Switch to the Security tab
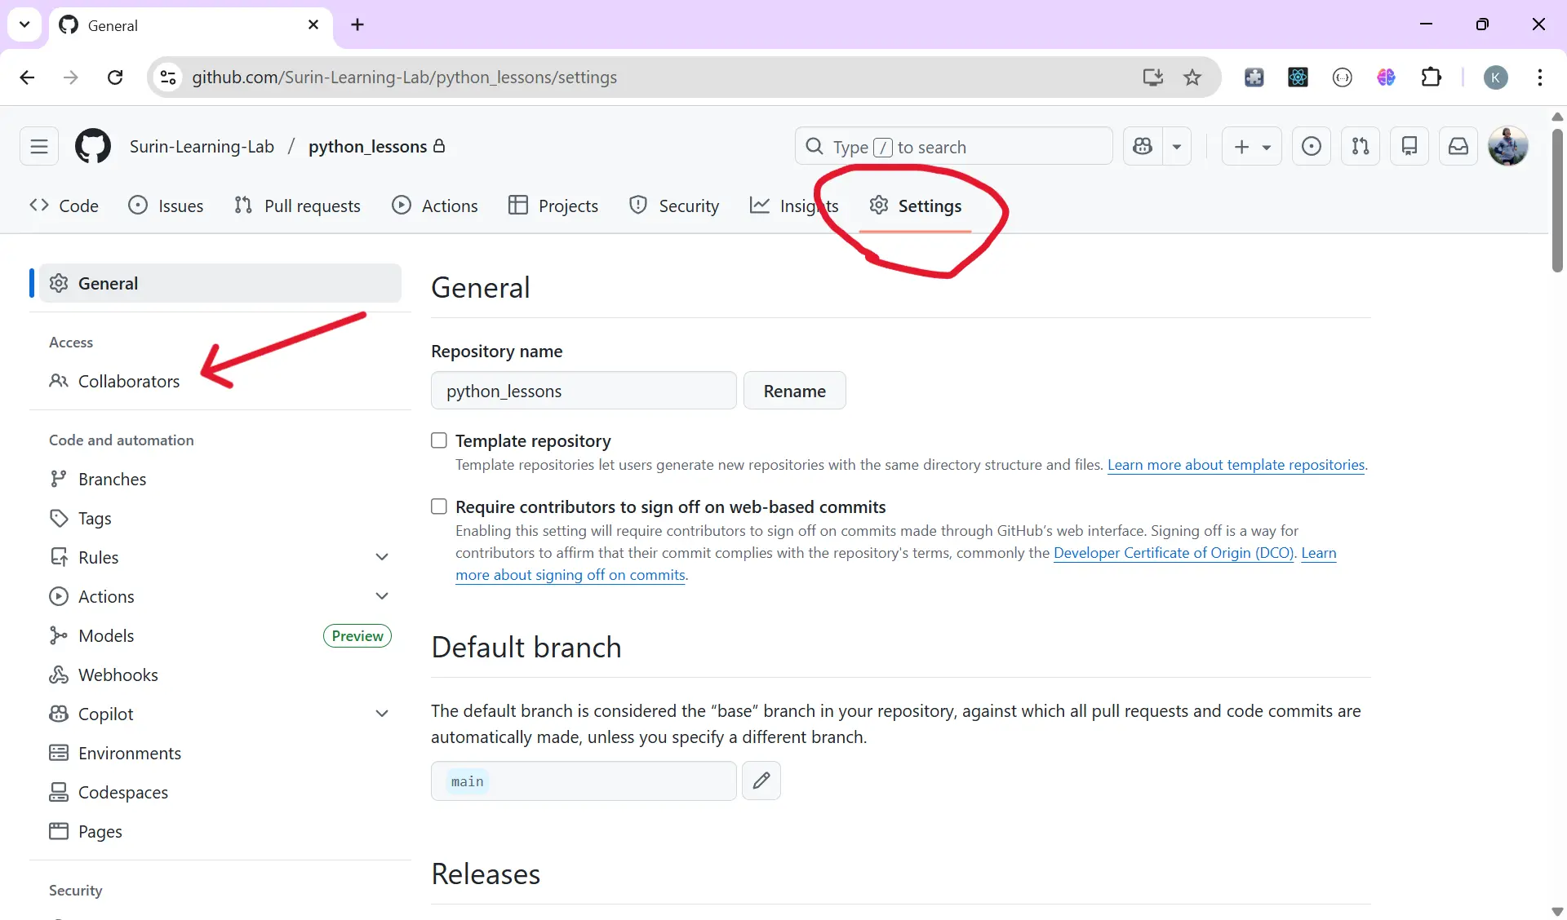Viewport: 1567px width, 920px height. point(674,206)
